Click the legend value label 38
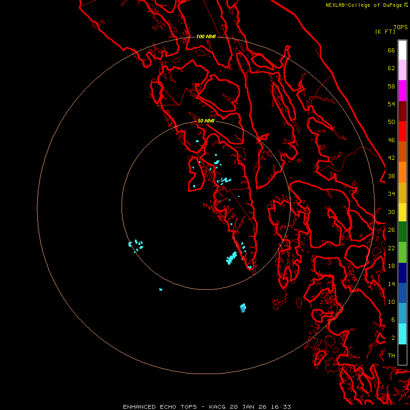410x410 pixels. coord(391,176)
